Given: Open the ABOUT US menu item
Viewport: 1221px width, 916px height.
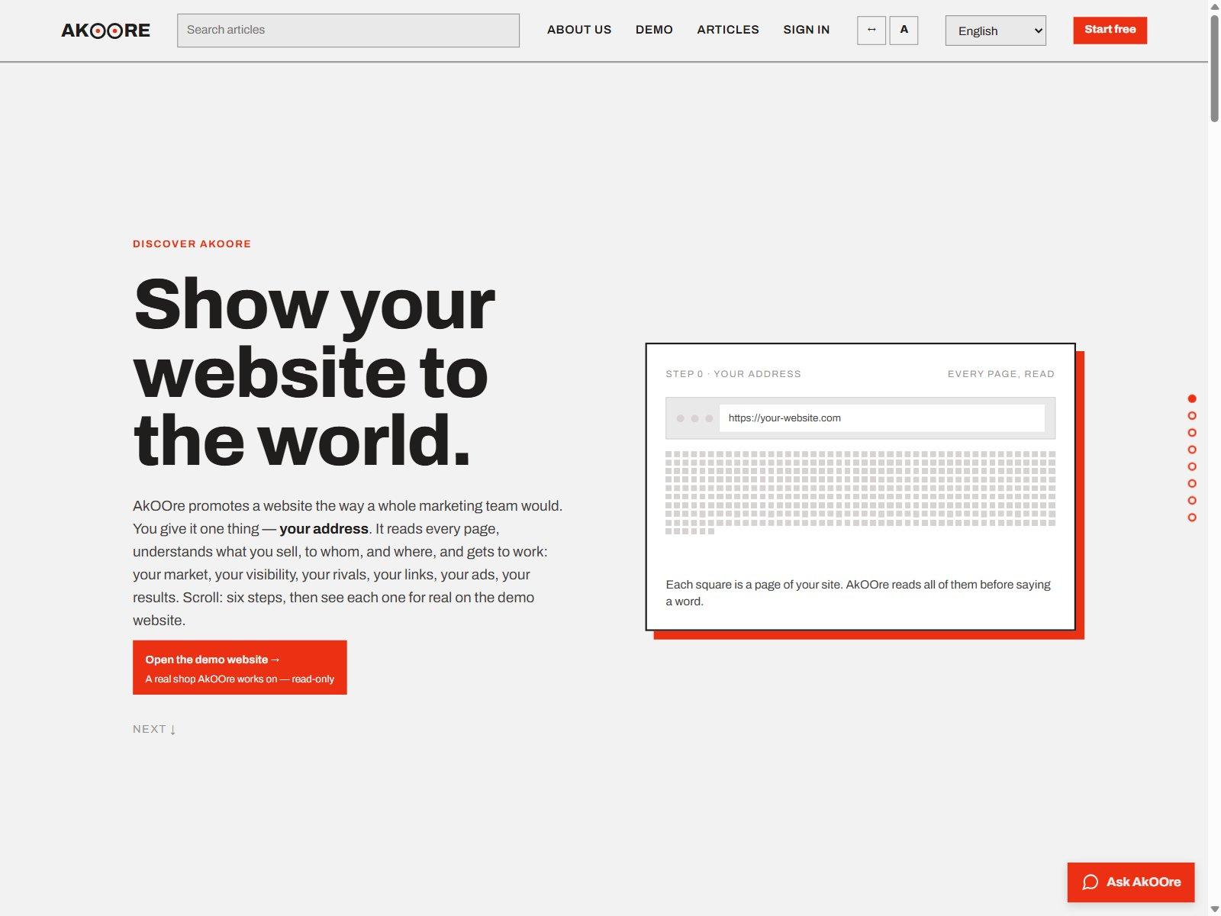Looking at the screenshot, I should coord(579,30).
